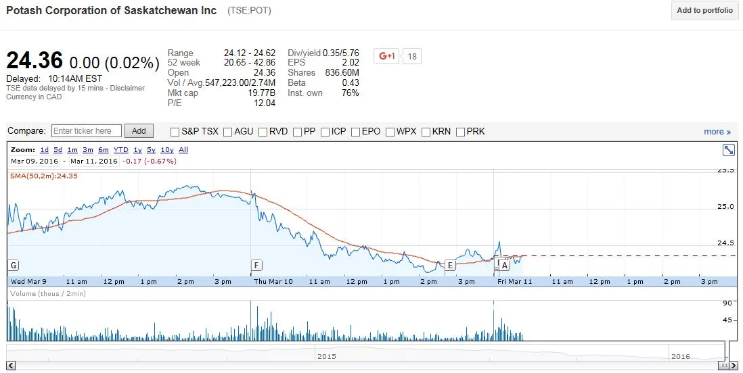Screen dimensions: 743x373
Task: Check the RVD compare box
Action: click(263, 132)
